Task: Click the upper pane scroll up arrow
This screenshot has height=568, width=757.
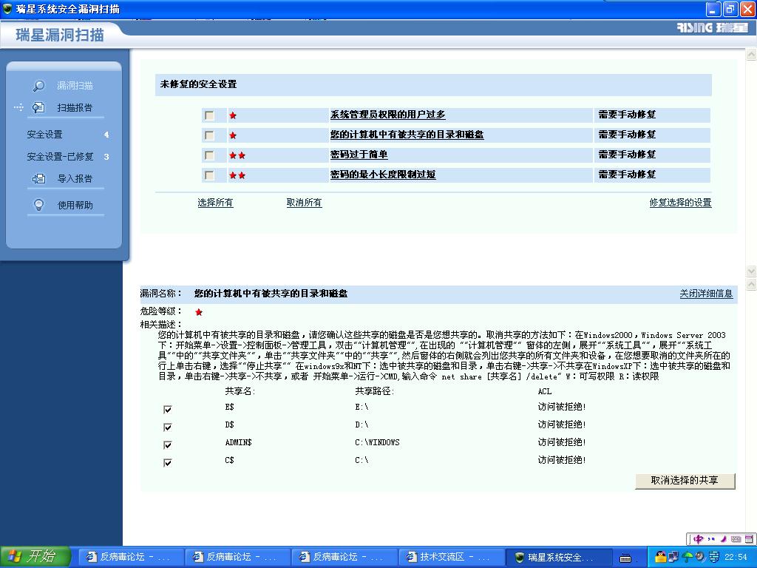Action: coord(752,55)
